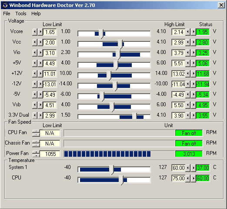
Task: Open the File menu
Action: [x=7, y=13]
